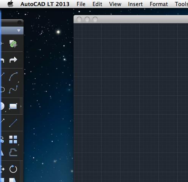Open the Edit menu
The image size is (188, 182).
point(97,4)
